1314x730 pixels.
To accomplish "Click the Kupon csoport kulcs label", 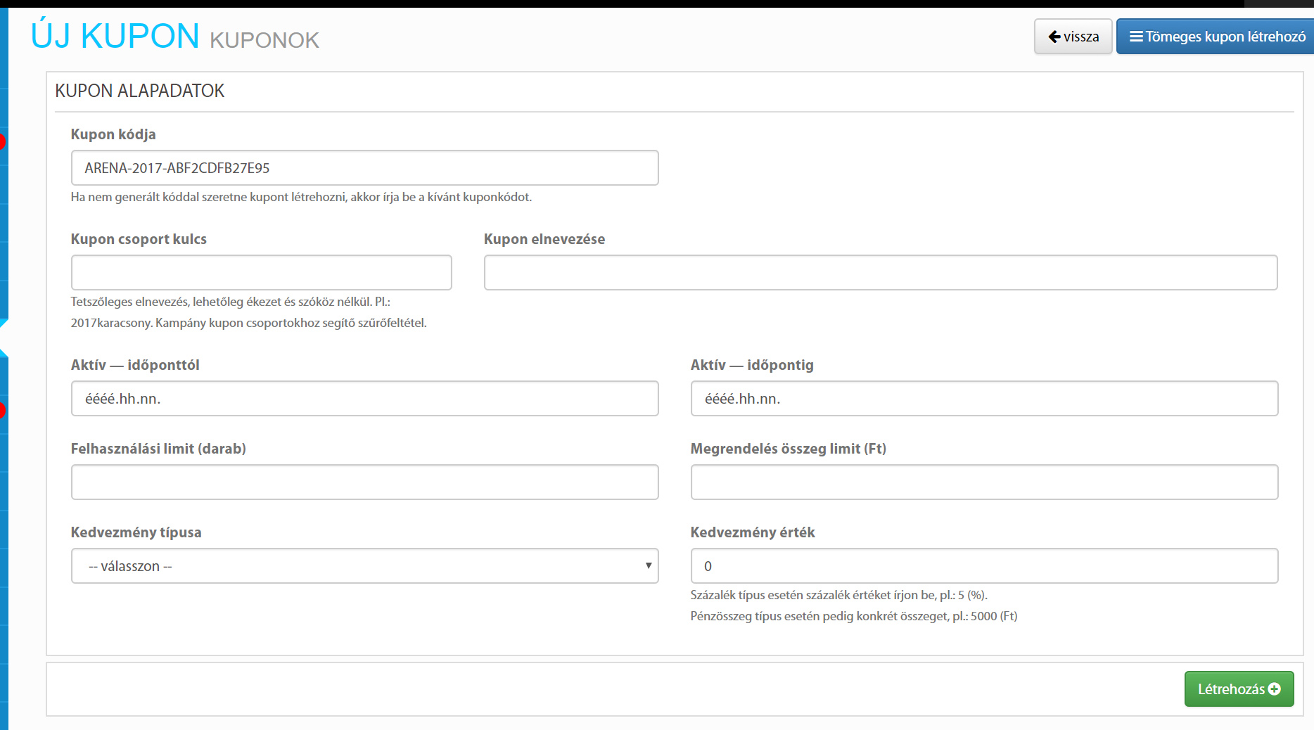I will 139,239.
